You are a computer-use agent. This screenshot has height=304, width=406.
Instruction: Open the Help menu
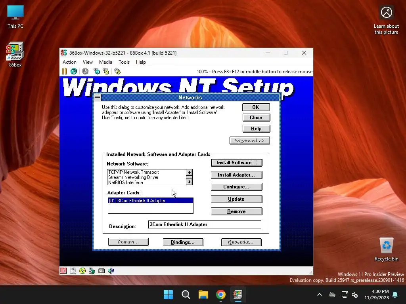click(141, 62)
